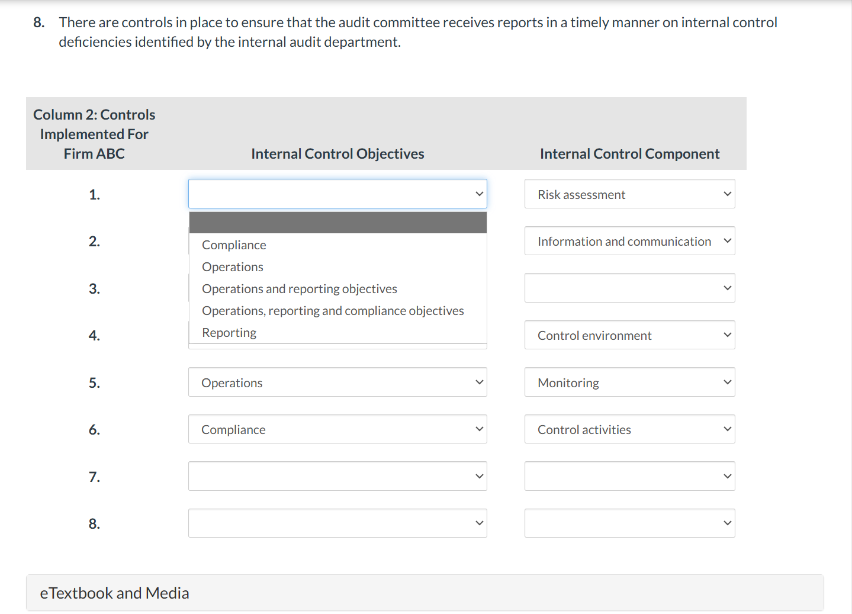Open row 7 empty component dropdown
Screen dimensions: 852x614
629,476
